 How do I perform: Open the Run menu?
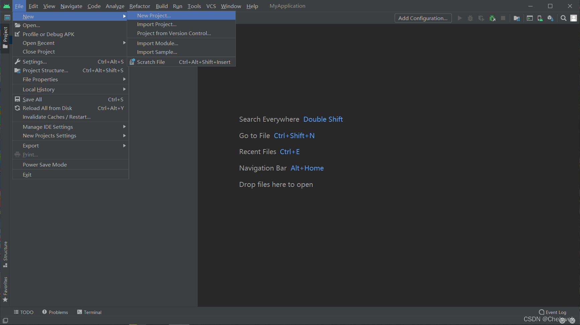click(178, 6)
